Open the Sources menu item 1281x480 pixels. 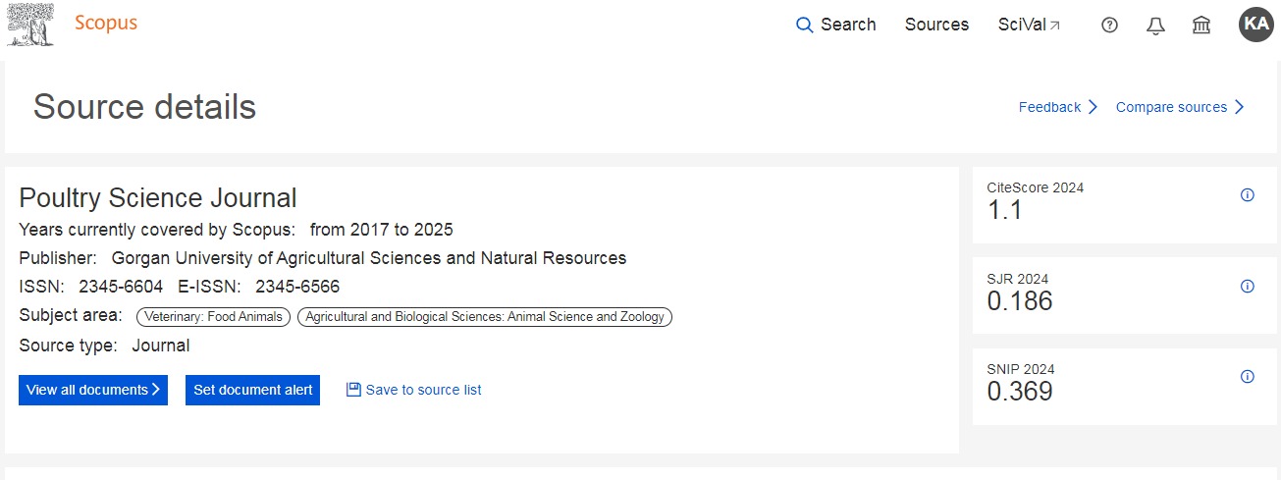click(x=936, y=26)
